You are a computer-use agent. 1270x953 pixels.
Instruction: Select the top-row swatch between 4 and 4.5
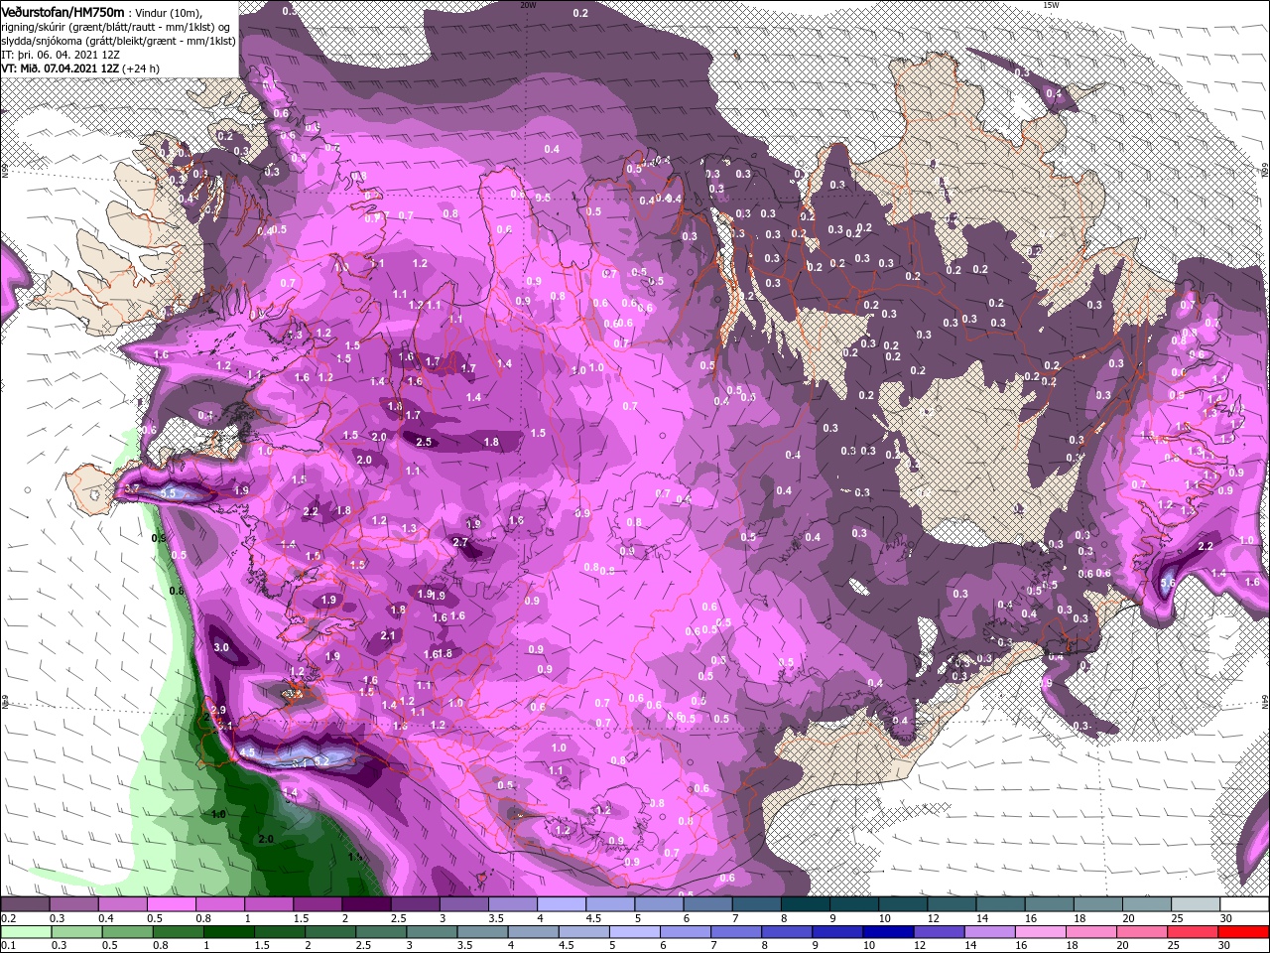pos(562,904)
